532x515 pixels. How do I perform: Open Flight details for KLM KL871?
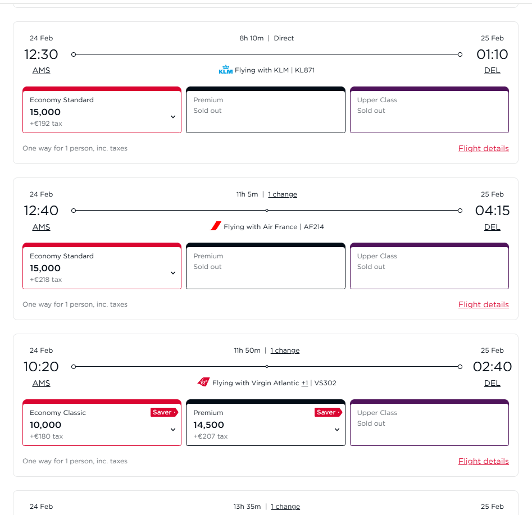483,148
